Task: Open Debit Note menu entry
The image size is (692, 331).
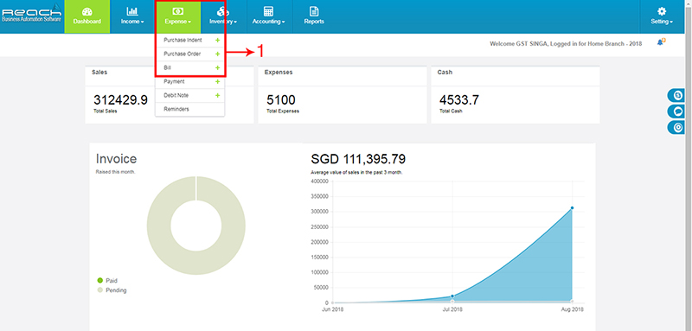Action: click(176, 95)
